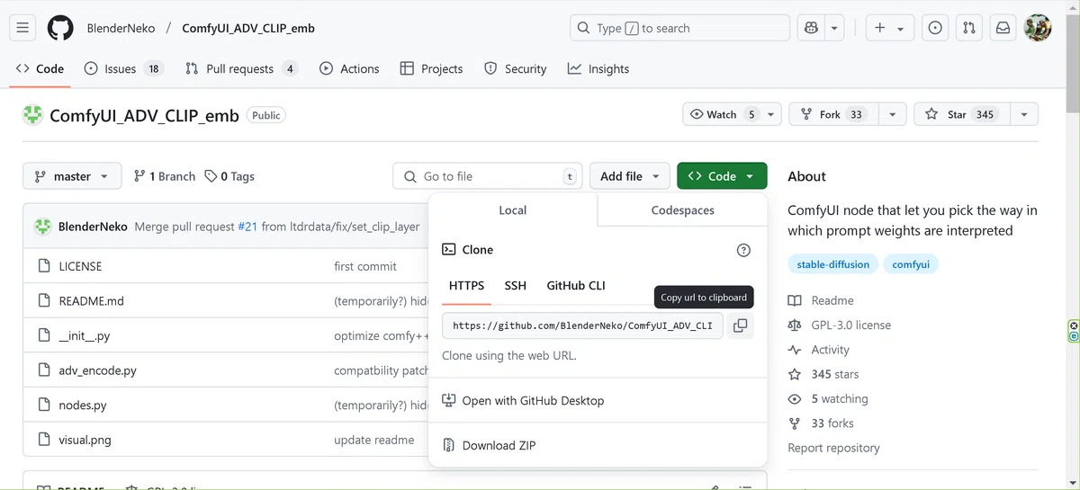This screenshot has height=490, width=1080.
Task: Click Report repository link
Action: (833, 448)
